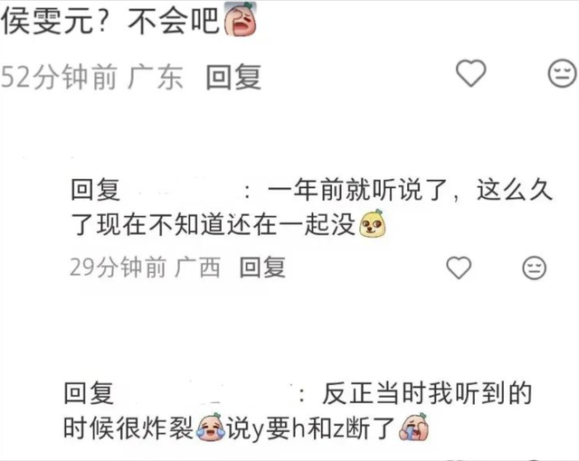The width and height of the screenshot is (579, 461).
Task: Click 回复 beside 52分钟前 广东
Action: pyautogui.click(x=233, y=77)
